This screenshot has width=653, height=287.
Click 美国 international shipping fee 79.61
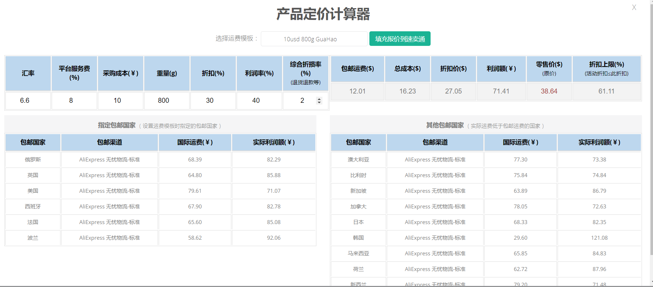[195, 191]
